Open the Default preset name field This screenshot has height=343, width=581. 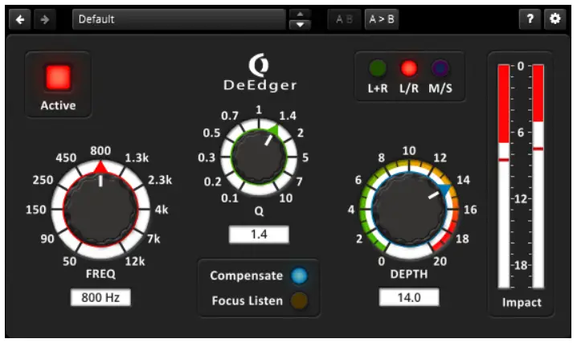(179, 19)
